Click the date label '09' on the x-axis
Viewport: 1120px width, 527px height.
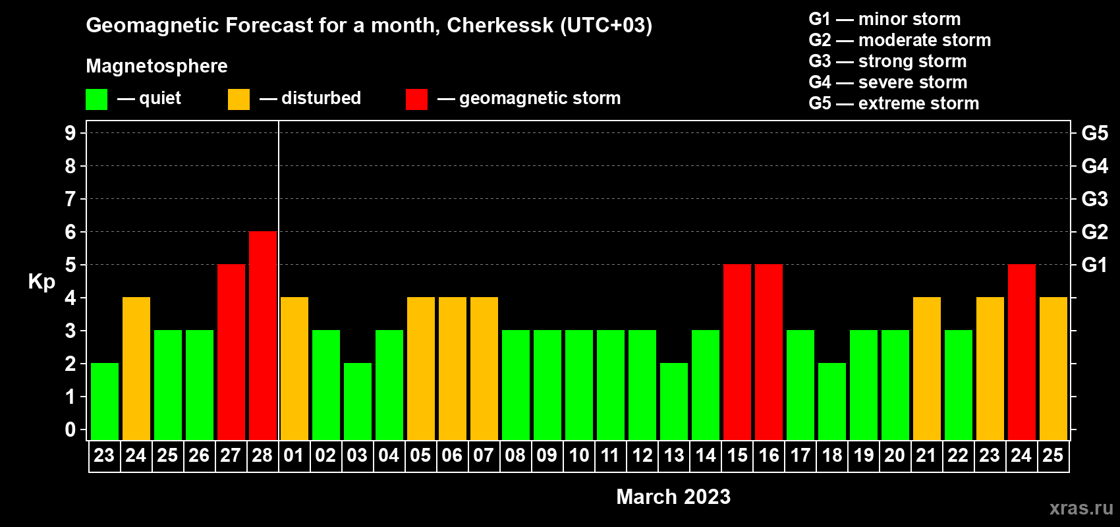547,456
